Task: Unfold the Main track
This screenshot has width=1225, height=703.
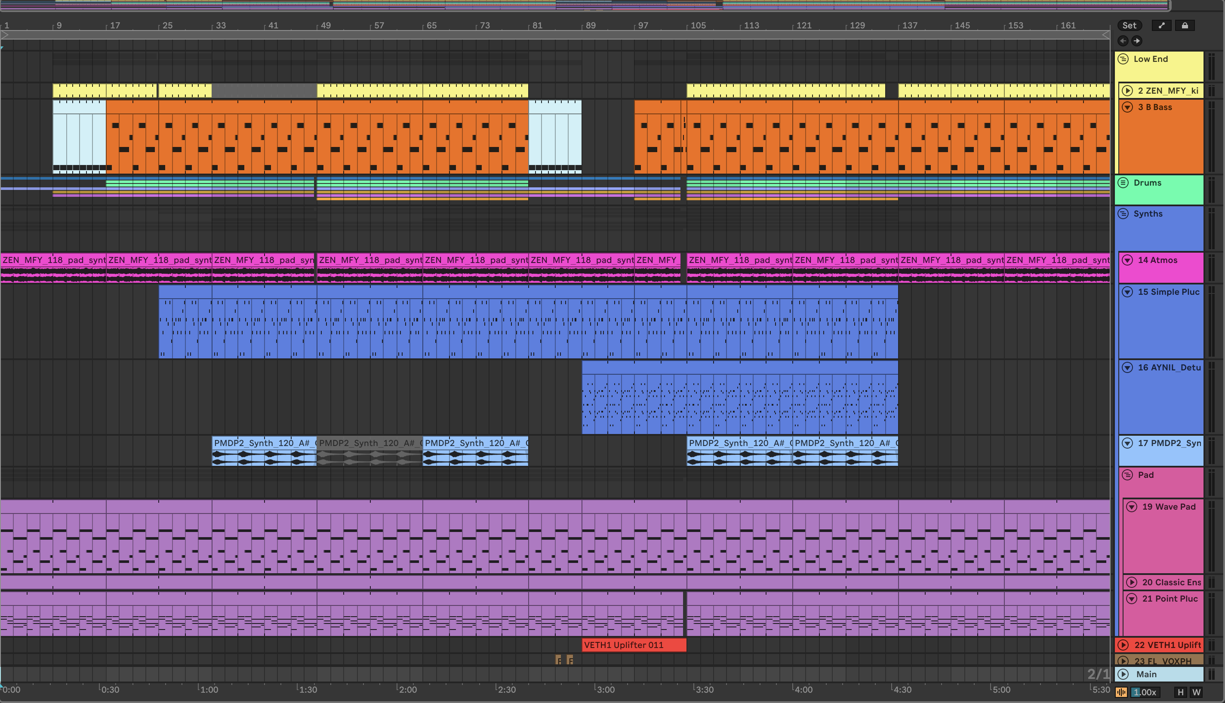Action: click(1123, 674)
